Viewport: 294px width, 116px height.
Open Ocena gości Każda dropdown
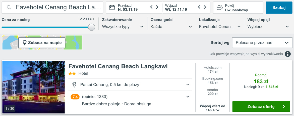click(171, 27)
